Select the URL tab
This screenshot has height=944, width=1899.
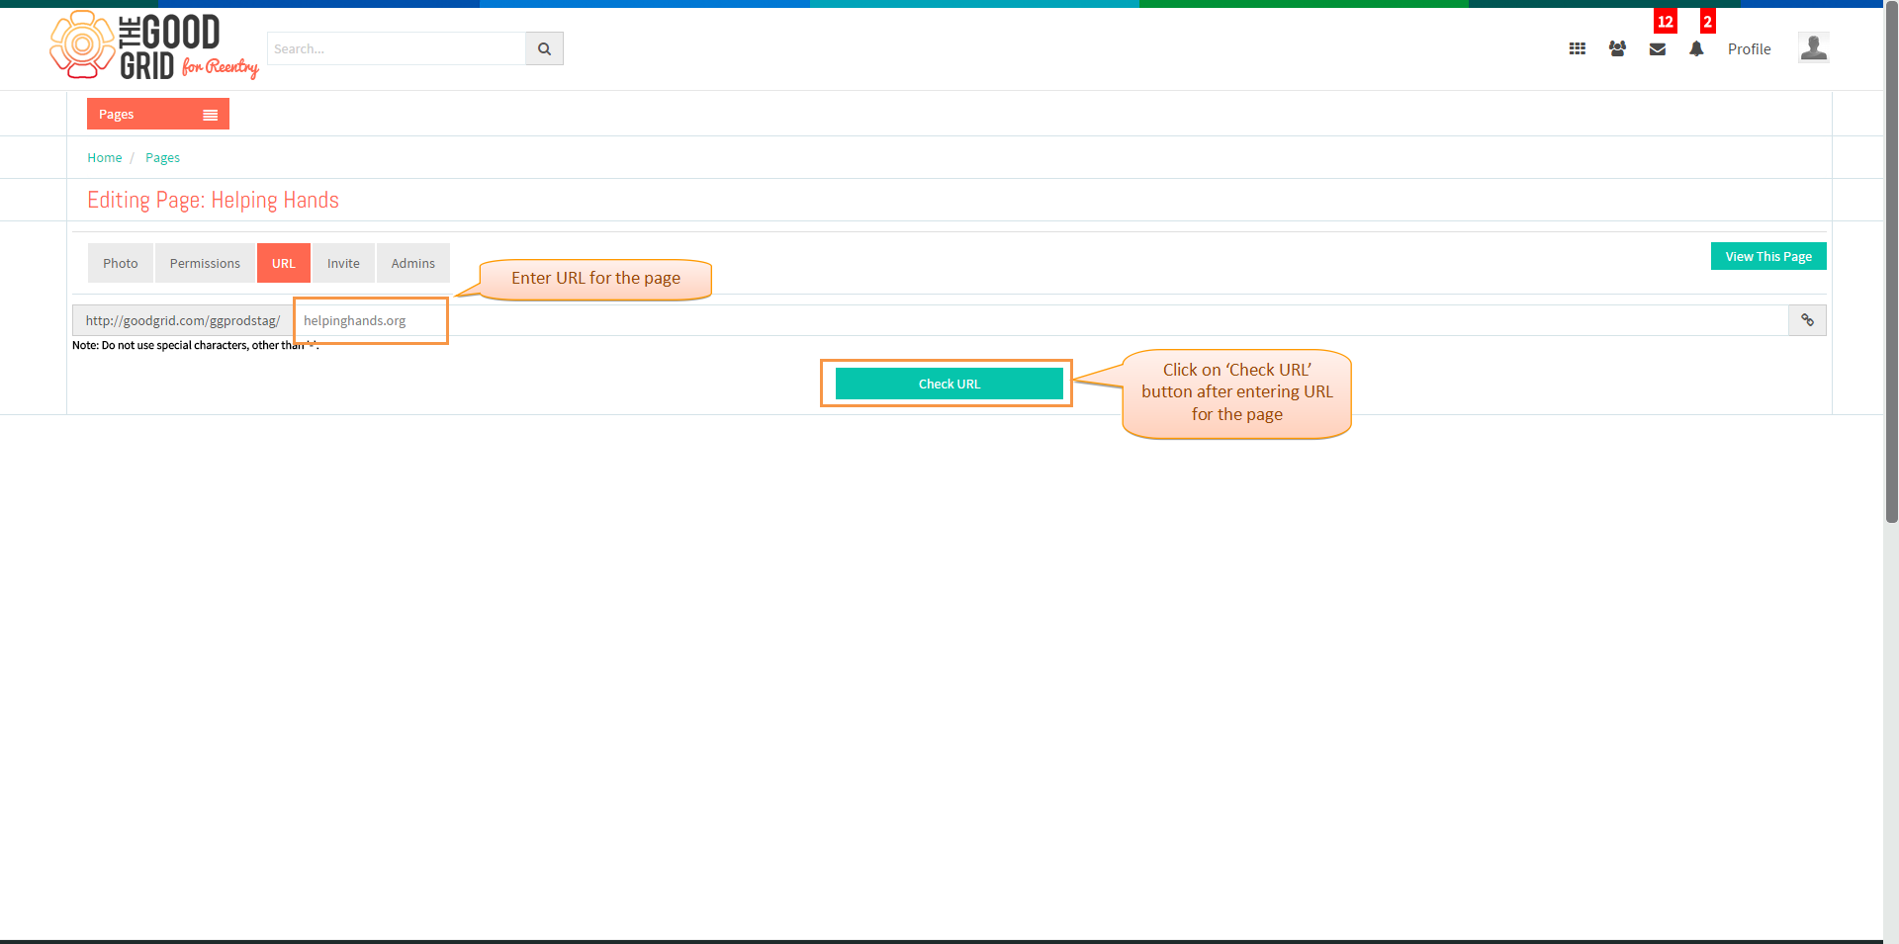point(284,263)
